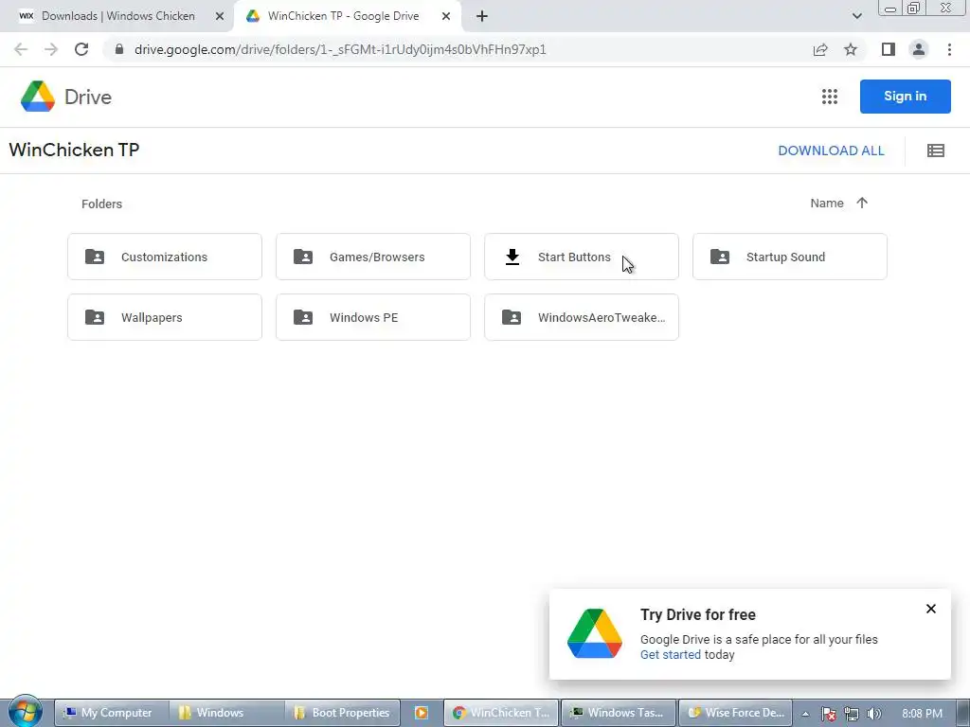Viewport: 970px width, 727px height.
Task: Open the media player taskbar icon
Action: pos(422,713)
